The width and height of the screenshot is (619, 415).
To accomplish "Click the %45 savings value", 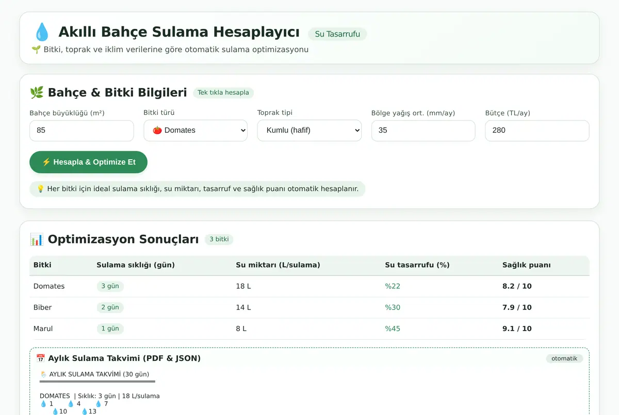I will (393, 328).
